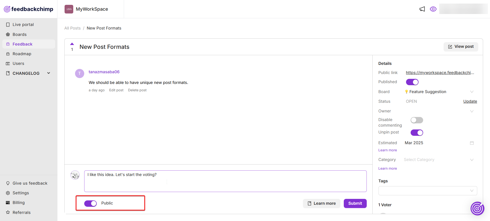Click the 1 Voter heading
Viewport: 490px width, 221px height.
[x=385, y=205]
